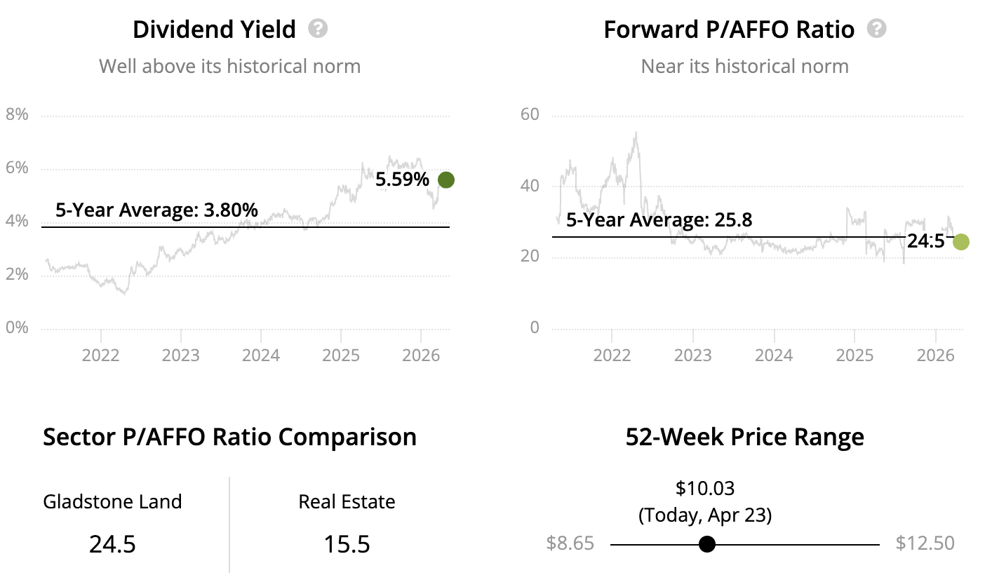Click the Forward P/AFFO Ratio heading

point(729,29)
